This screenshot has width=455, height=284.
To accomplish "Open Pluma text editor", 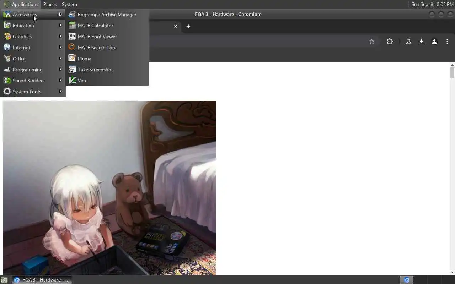I will click(107, 59).
